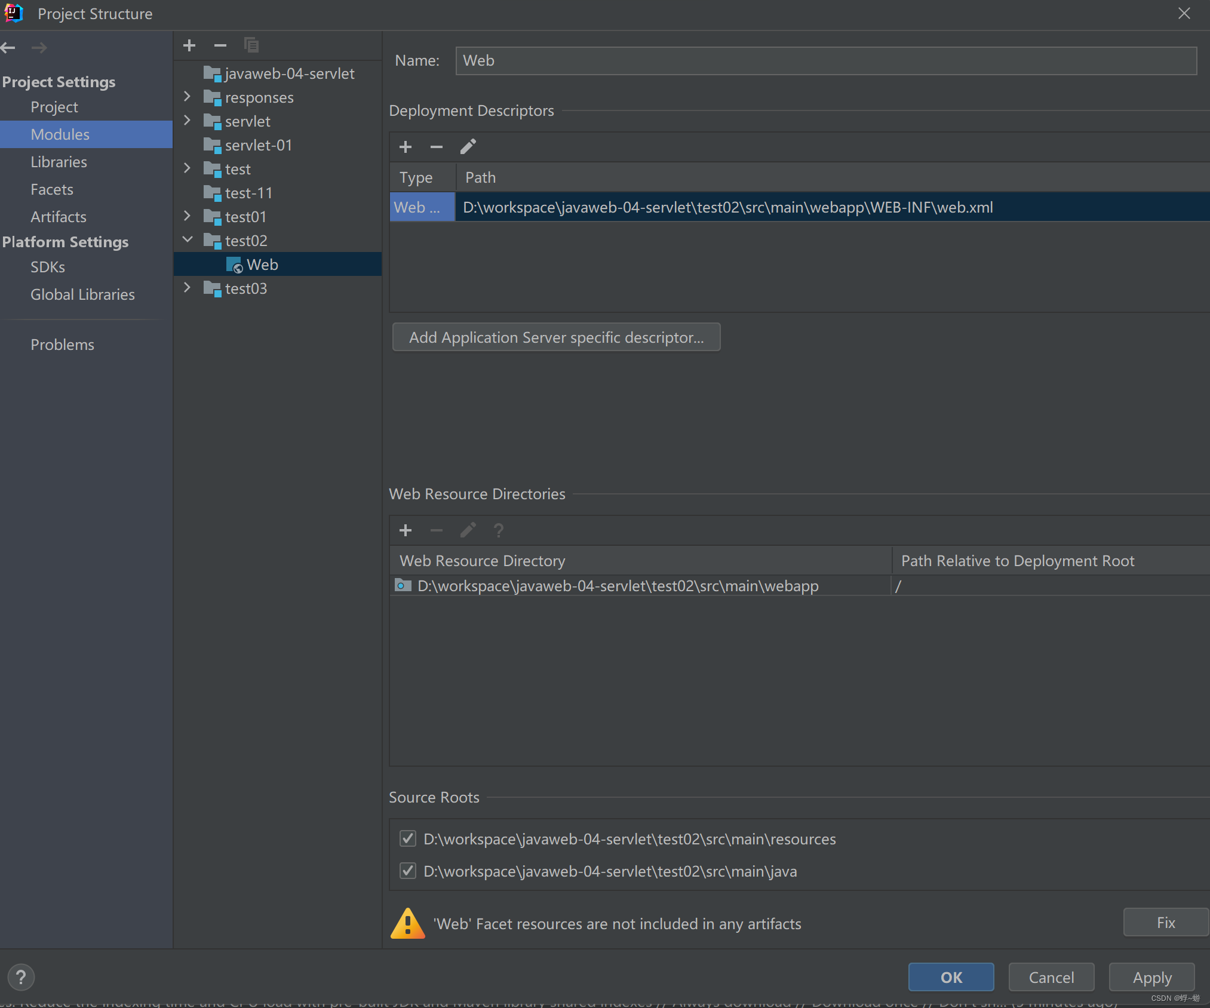Open the help question mark button
This screenshot has height=1008, width=1210.
click(21, 978)
